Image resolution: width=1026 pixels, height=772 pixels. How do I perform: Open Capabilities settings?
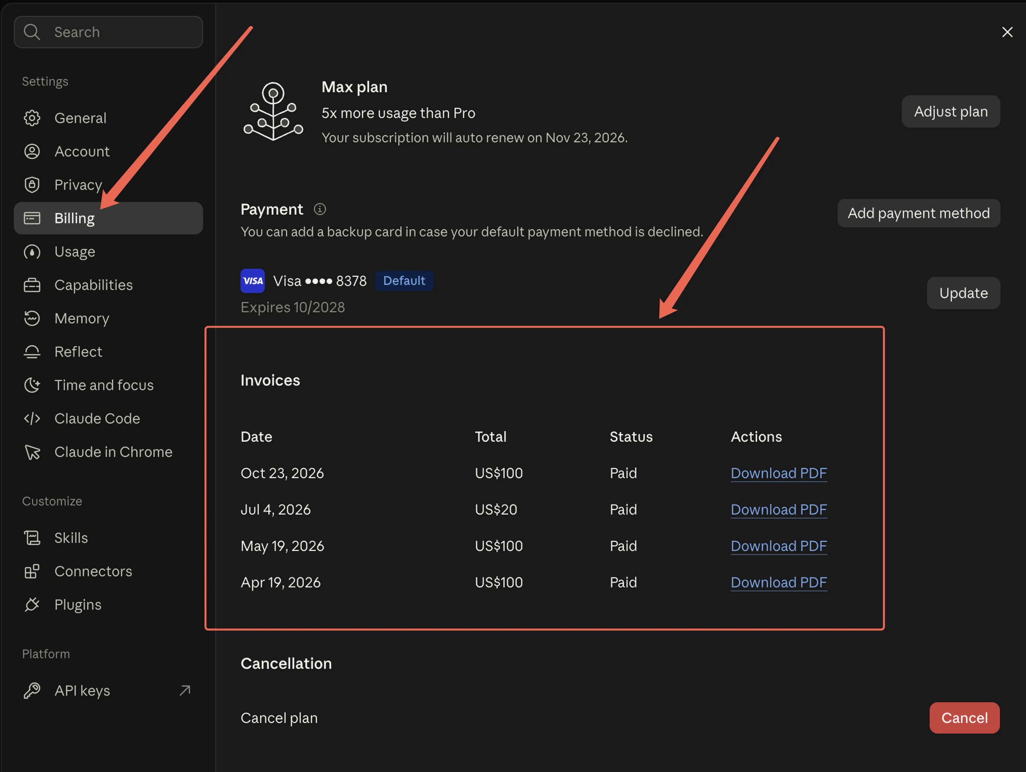tap(109, 285)
